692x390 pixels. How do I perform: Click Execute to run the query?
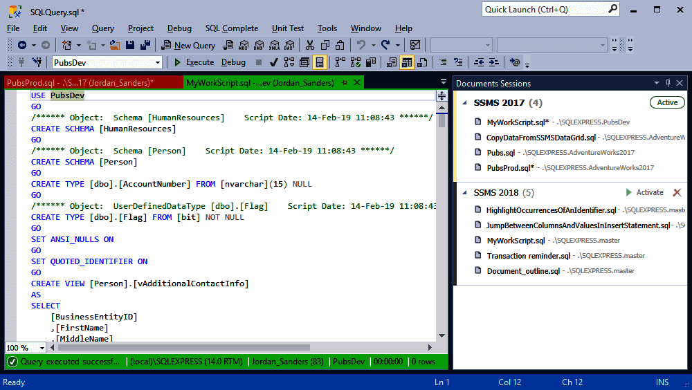[x=194, y=62]
